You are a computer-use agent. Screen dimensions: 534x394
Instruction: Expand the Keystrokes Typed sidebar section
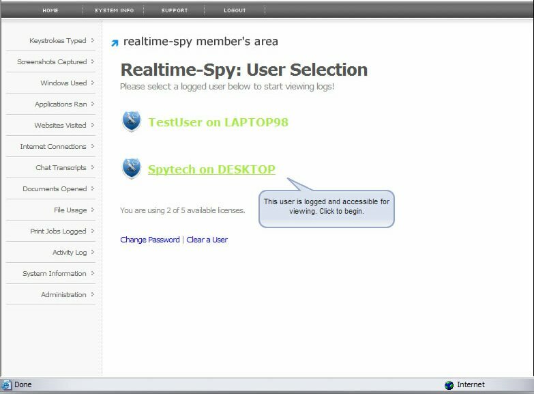coord(58,41)
